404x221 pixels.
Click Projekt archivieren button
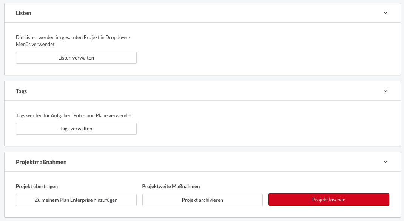click(x=202, y=200)
